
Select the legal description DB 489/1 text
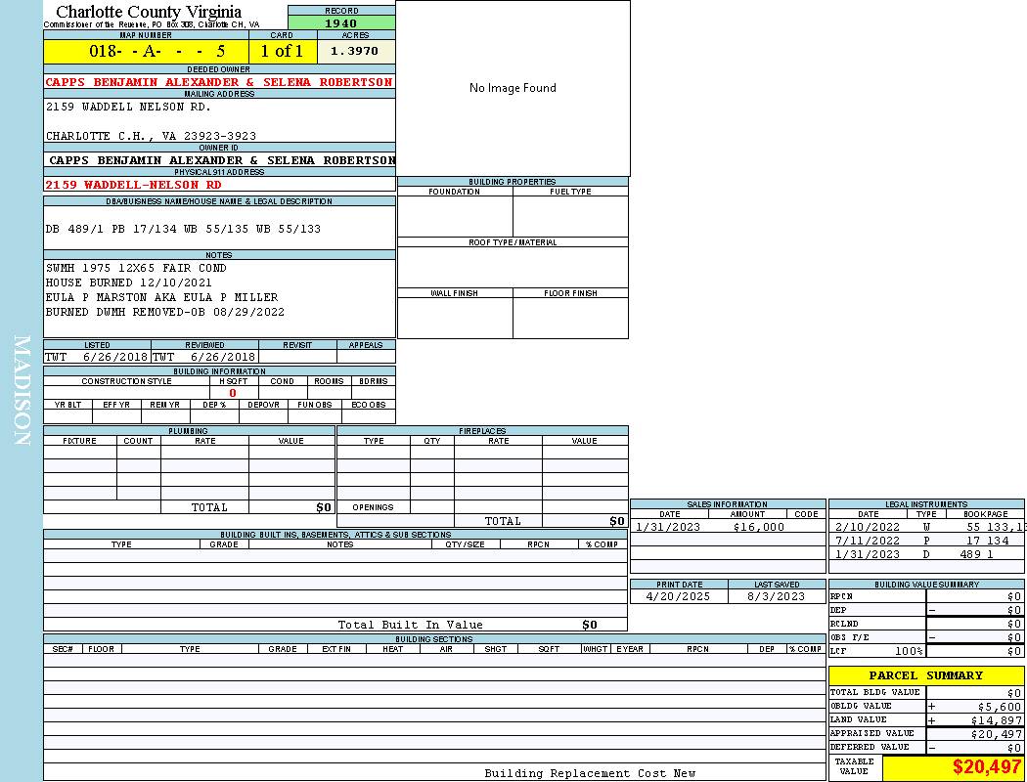coord(183,229)
